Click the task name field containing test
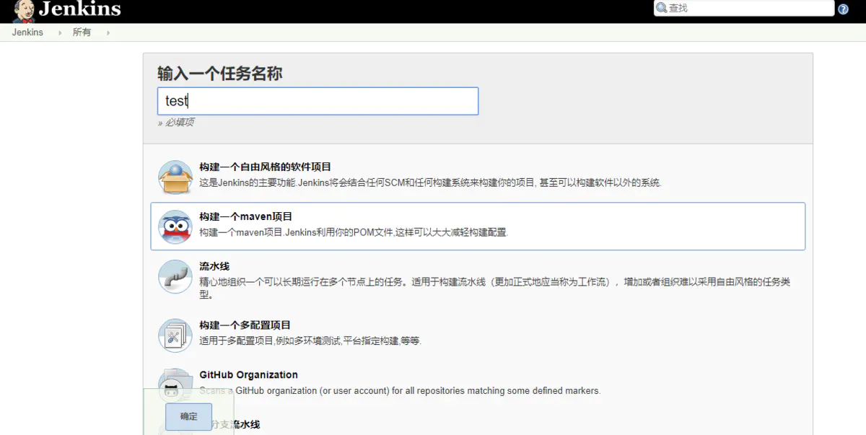The height and width of the screenshot is (435, 866). [x=318, y=101]
